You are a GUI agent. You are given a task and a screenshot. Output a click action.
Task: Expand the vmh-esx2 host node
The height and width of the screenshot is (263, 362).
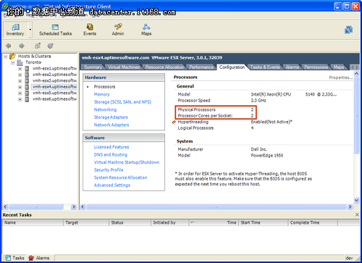click(x=20, y=75)
